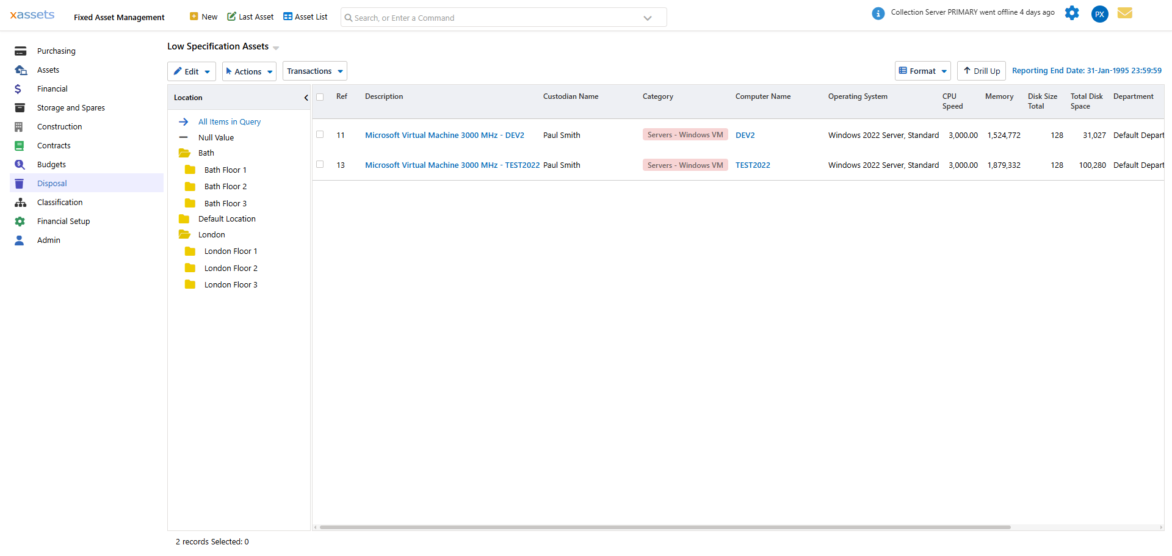Screen dimensions: 1172x556
Task: Open the mail envelope icon
Action: [x=1124, y=13]
